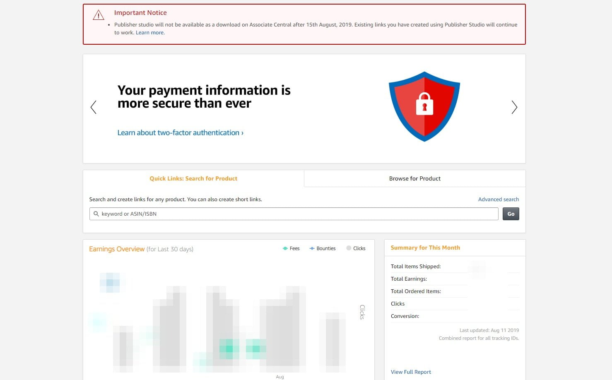Viewport: 612px width, 380px height.
Task: Click Combined report for all tracking IDs text
Action: coord(479,338)
